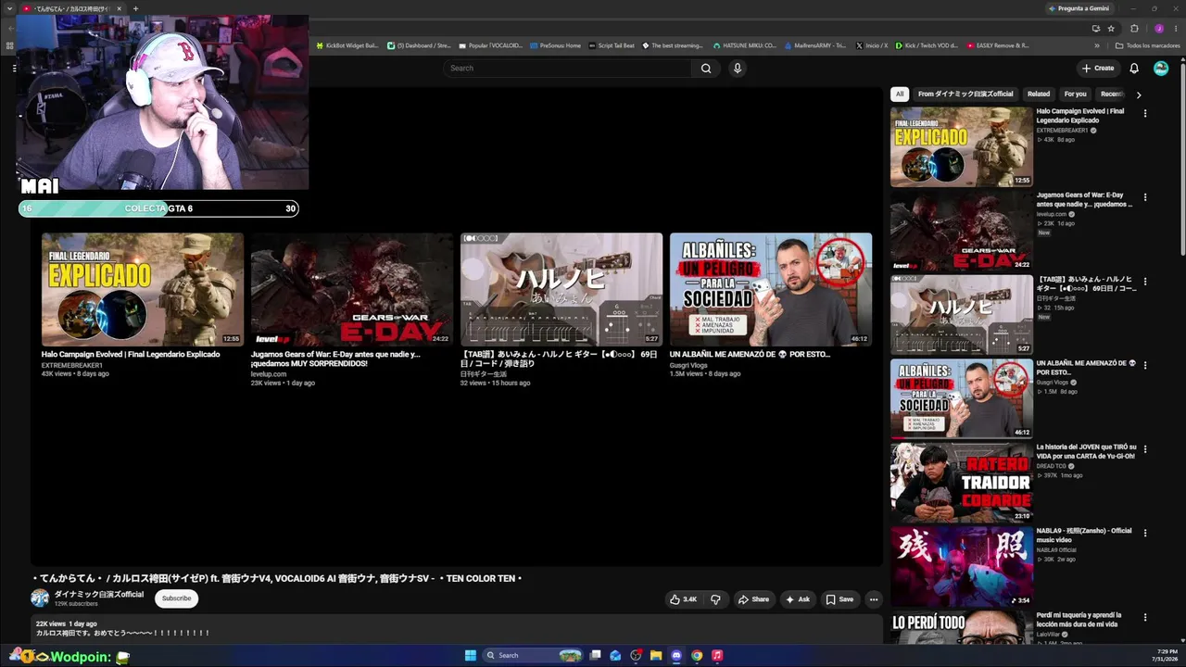Open options for Perdí mi taquería video
This screenshot has height=667, width=1186.
tap(1145, 617)
